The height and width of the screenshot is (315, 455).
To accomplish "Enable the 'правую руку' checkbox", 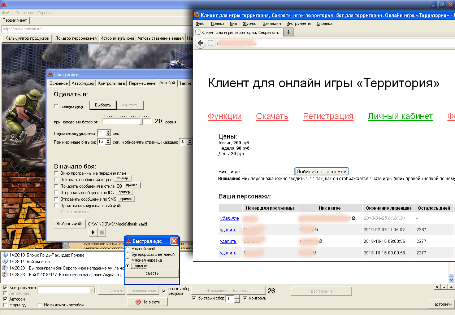I will click(56, 106).
